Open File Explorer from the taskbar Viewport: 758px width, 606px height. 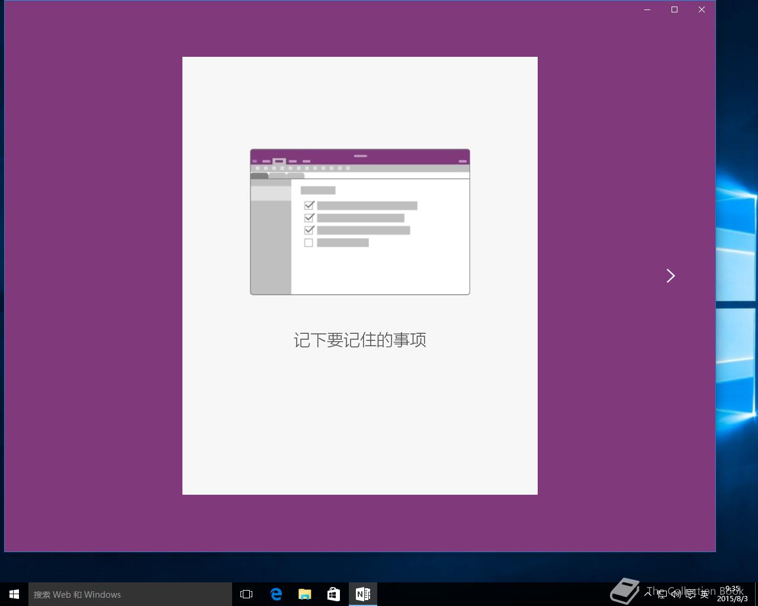coord(304,594)
